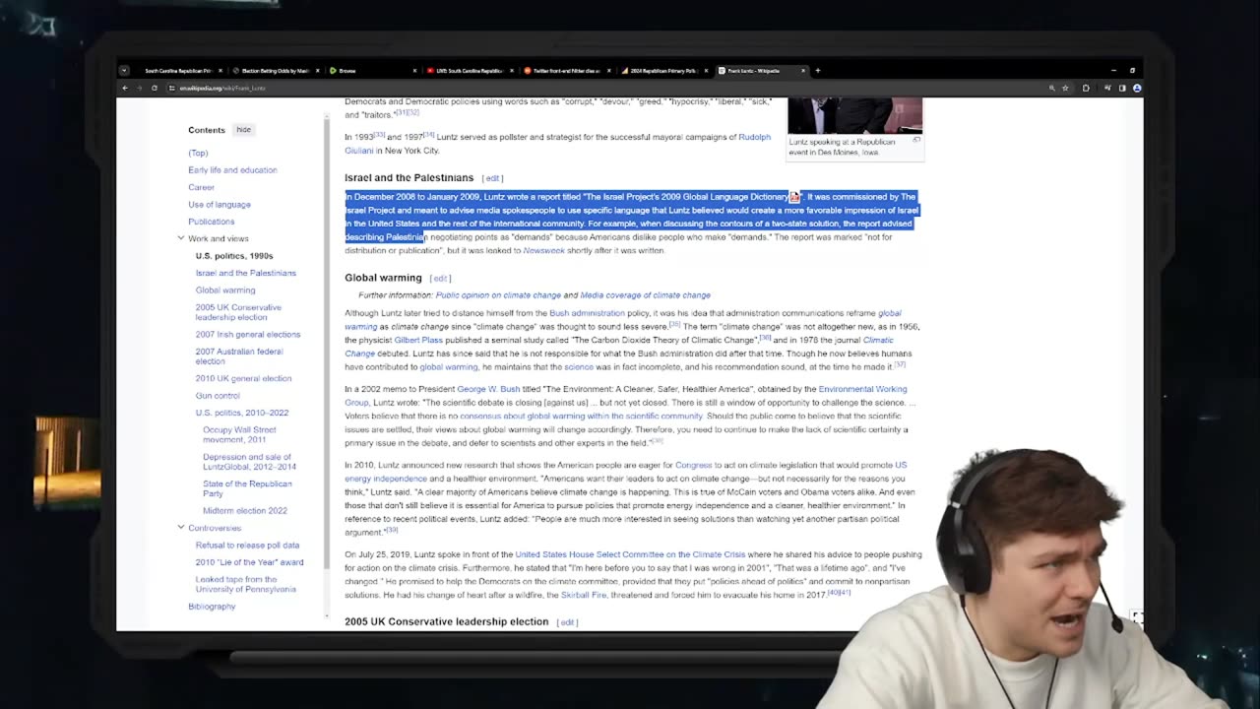Switch to the Browse tab
The width and height of the screenshot is (1260, 709).
[x=372, y=71]
